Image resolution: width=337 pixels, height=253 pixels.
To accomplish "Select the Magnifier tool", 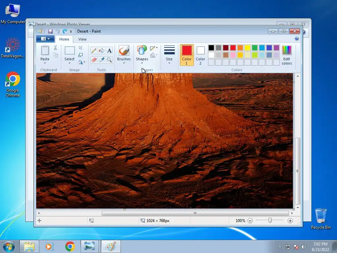I will pos(109,60).
